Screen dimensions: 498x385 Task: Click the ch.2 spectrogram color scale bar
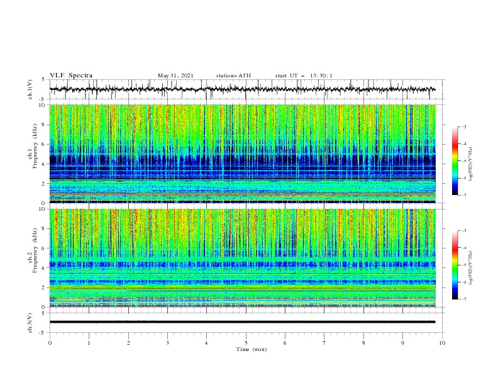pyautogui.click(x=455, y=265)
